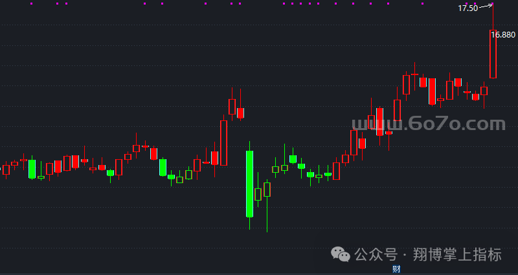Select the tall hollow red candle before the big green drop
Viewport: 518px width, 275px height.
[x=224, y=142]
